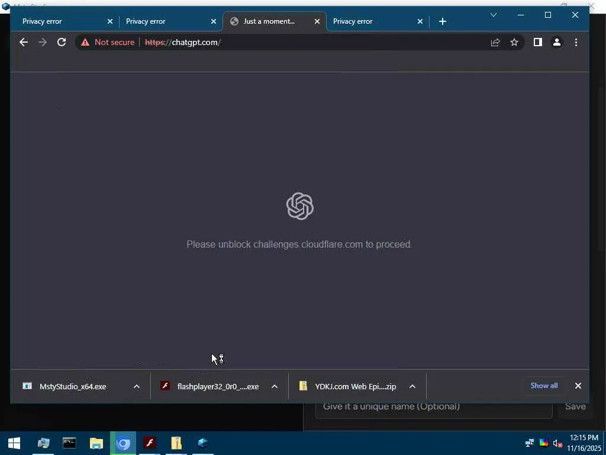The width and height of the screenshot is (606, 455).
Task: Open the blue cube taskbar app
Action: tap(203, 443)
